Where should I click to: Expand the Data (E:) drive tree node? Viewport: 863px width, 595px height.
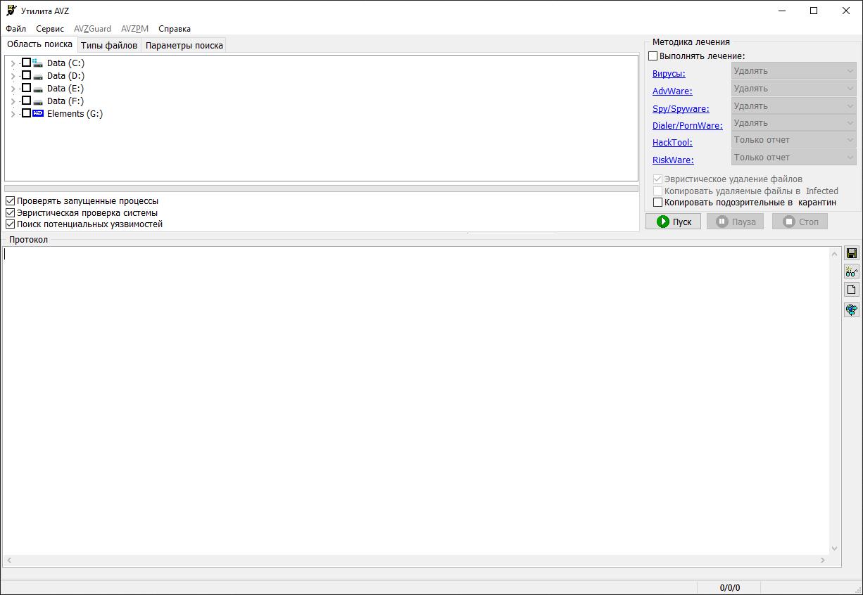(13, 89)
